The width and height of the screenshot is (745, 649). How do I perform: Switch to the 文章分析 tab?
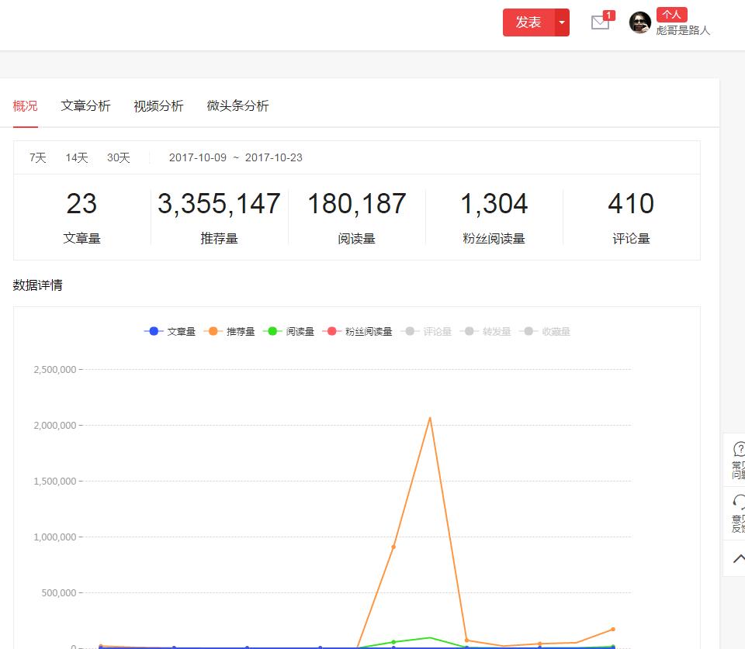[85, 105]
